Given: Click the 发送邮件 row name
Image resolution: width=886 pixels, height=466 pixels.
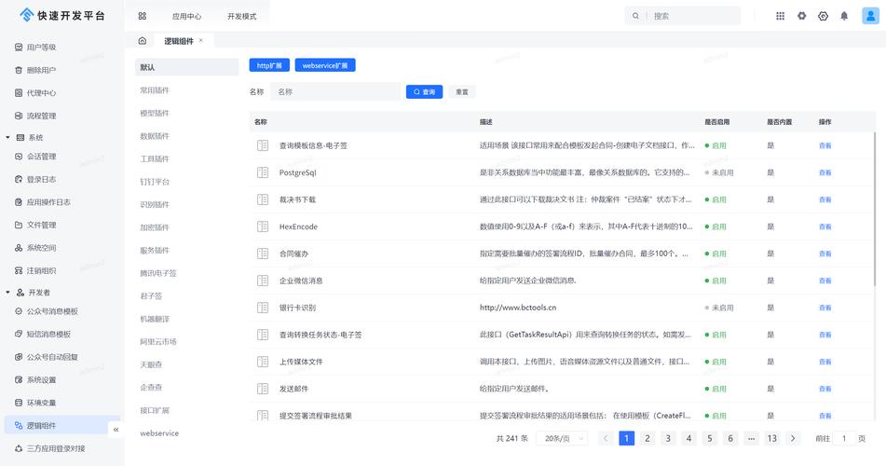Looking at the screenshot, I should [293, 389].
